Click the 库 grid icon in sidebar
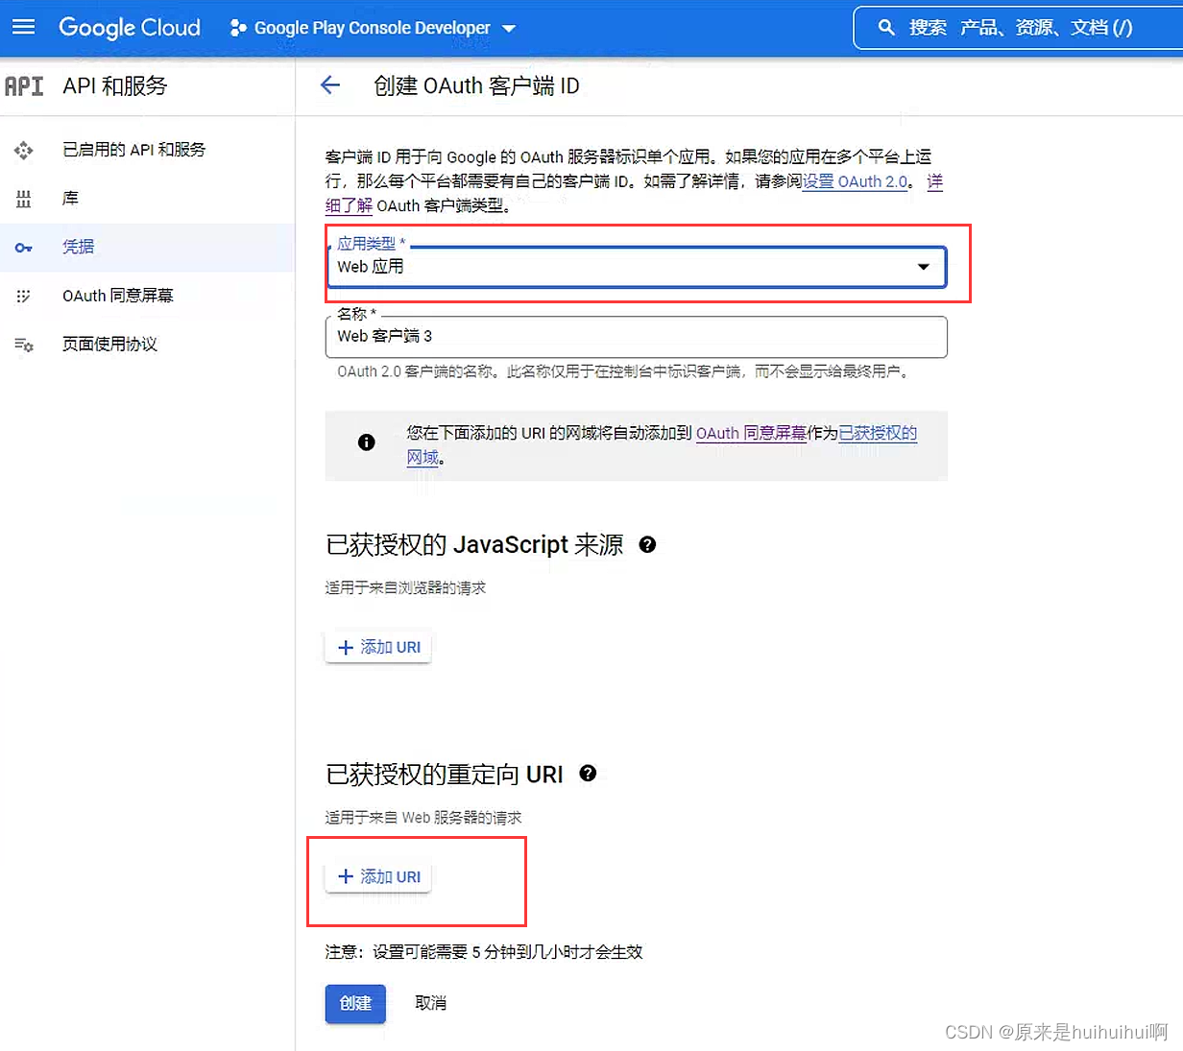 click(x=23, y=198)
